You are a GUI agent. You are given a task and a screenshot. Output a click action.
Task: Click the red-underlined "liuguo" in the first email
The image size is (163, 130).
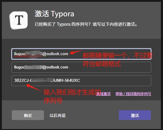(x=20, y=54)
